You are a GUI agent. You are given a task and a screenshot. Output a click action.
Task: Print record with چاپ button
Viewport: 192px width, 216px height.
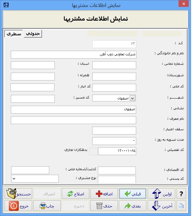[47, 206]
